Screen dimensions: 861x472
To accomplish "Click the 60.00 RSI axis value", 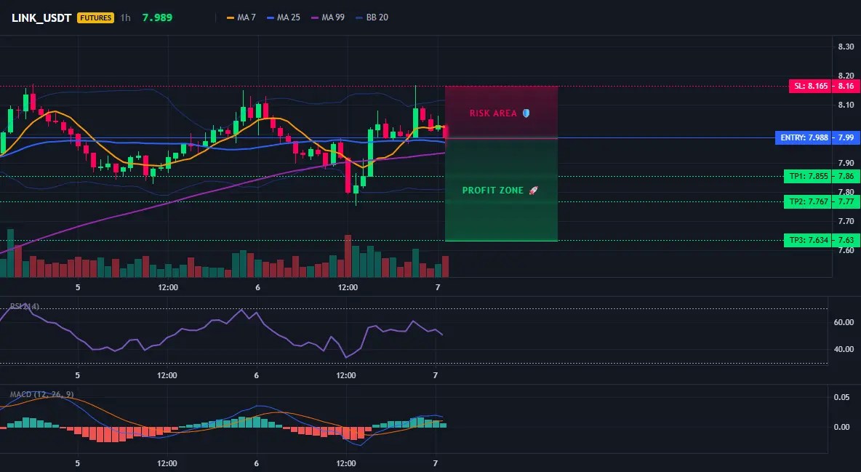I will (x=844, y=322).
